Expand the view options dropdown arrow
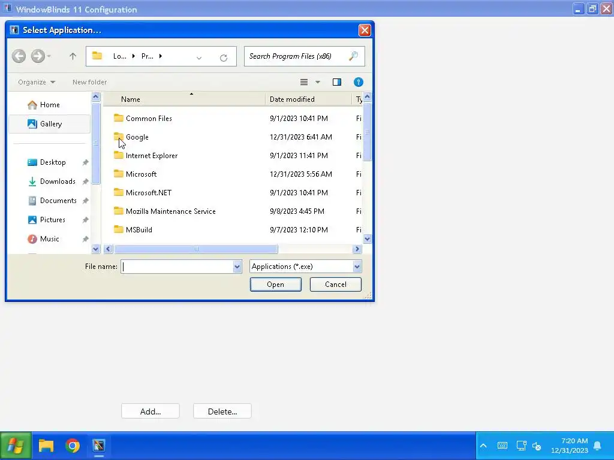The width and height of the screenshot is (614, 460). [318, 82]
